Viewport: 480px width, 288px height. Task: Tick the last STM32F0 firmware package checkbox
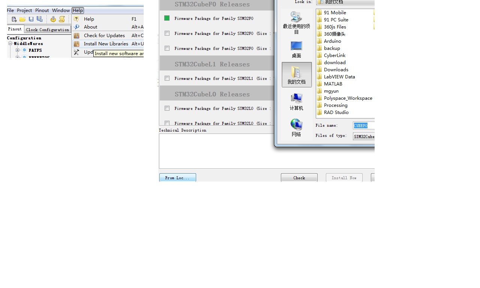(x=167, y=48)
